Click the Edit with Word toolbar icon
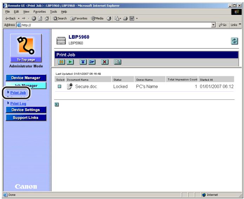Screen dimensions: 244x199 (132, 19)
